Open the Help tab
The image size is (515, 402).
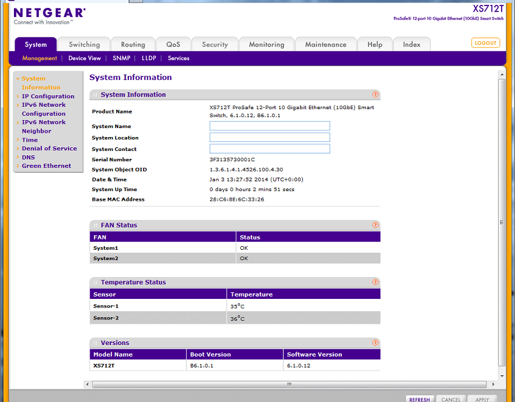coord(375,44)
